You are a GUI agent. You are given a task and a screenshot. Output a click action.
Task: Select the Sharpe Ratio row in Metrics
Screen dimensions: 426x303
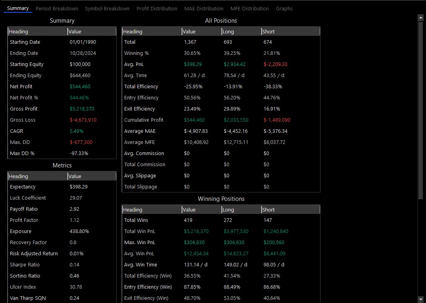[62, 264]
